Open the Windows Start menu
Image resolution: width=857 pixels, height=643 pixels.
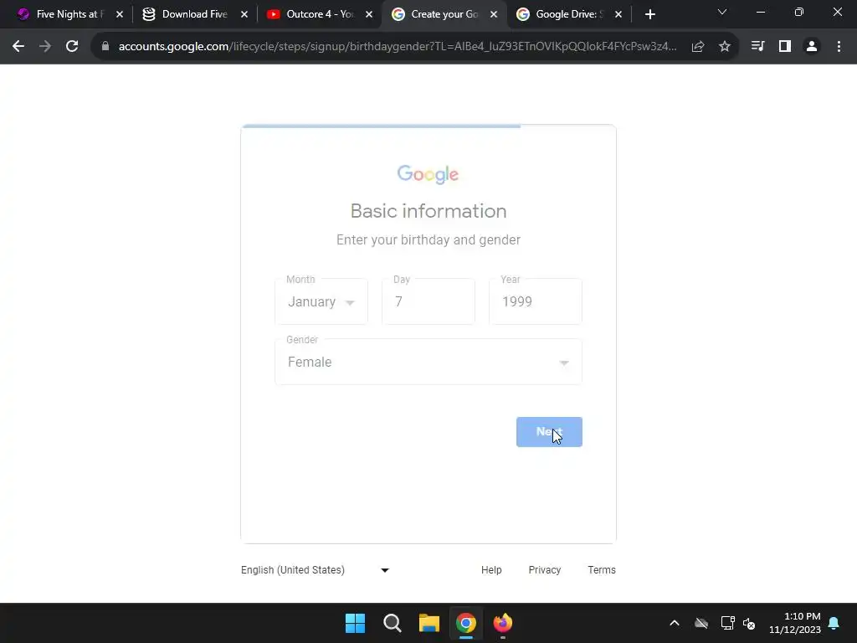355,623
